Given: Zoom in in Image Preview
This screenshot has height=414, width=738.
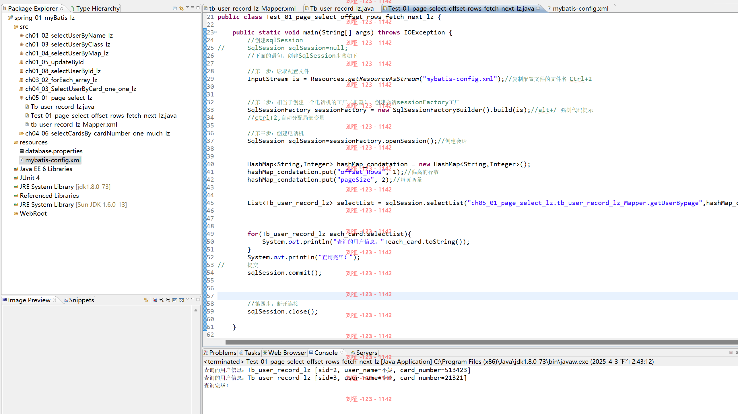Looking at the screenshot, I should click(x=168, y=300).
